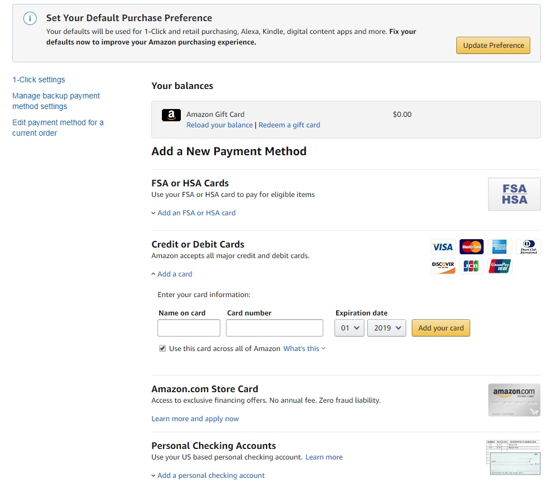Expand 'Add an FSA or HSA card'
Screen dimensions: 552x504
click(196, 213)
